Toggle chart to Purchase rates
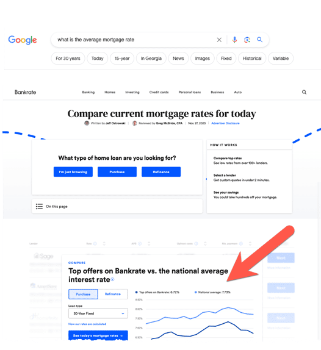Screen dimensions: 321x350 83,294
